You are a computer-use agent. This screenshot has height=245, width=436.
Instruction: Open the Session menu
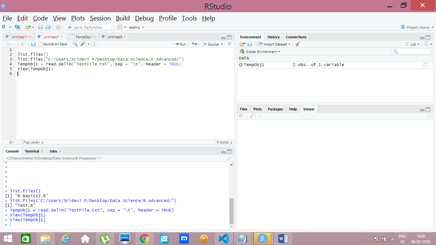[100, 18]
